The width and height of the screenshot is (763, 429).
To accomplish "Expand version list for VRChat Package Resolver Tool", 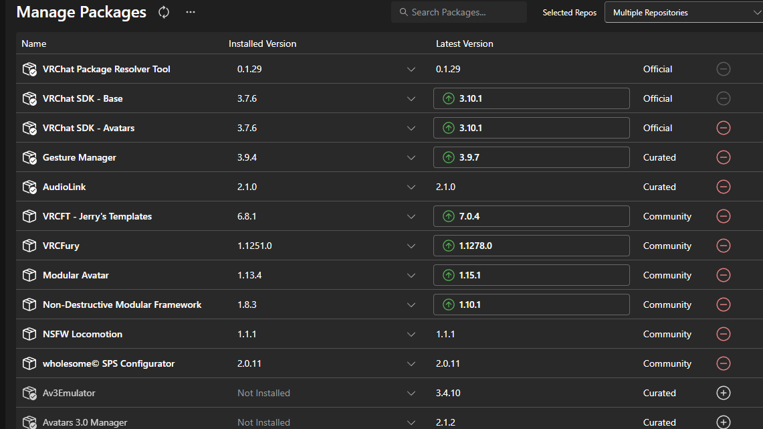I will (x=411, y=70).
